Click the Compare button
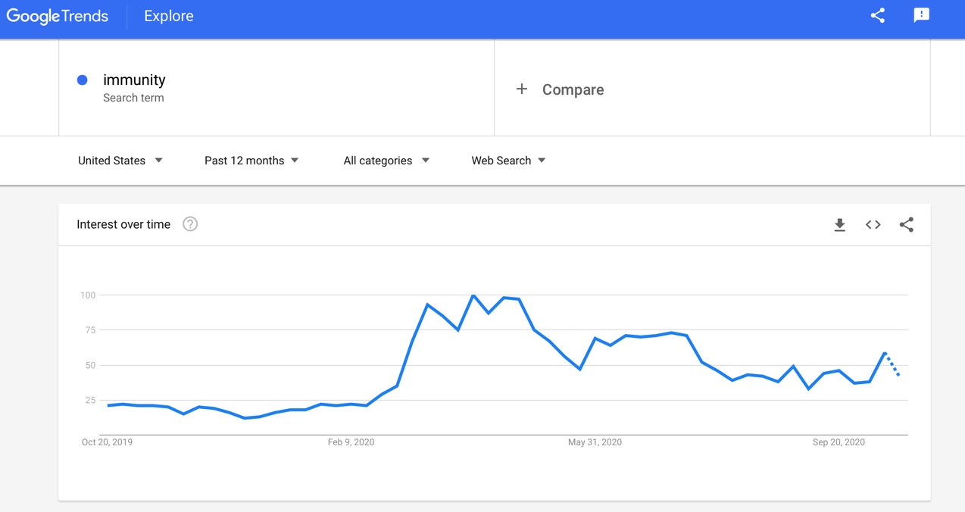Image resolution: width=965 pixels, height=512 pixels. (x=573, y=89)
